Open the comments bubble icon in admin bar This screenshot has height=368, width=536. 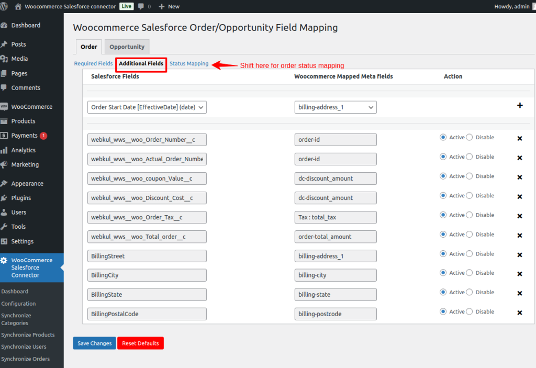click(141, 6)
